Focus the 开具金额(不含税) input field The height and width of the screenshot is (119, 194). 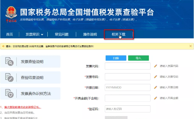(127, 98)
